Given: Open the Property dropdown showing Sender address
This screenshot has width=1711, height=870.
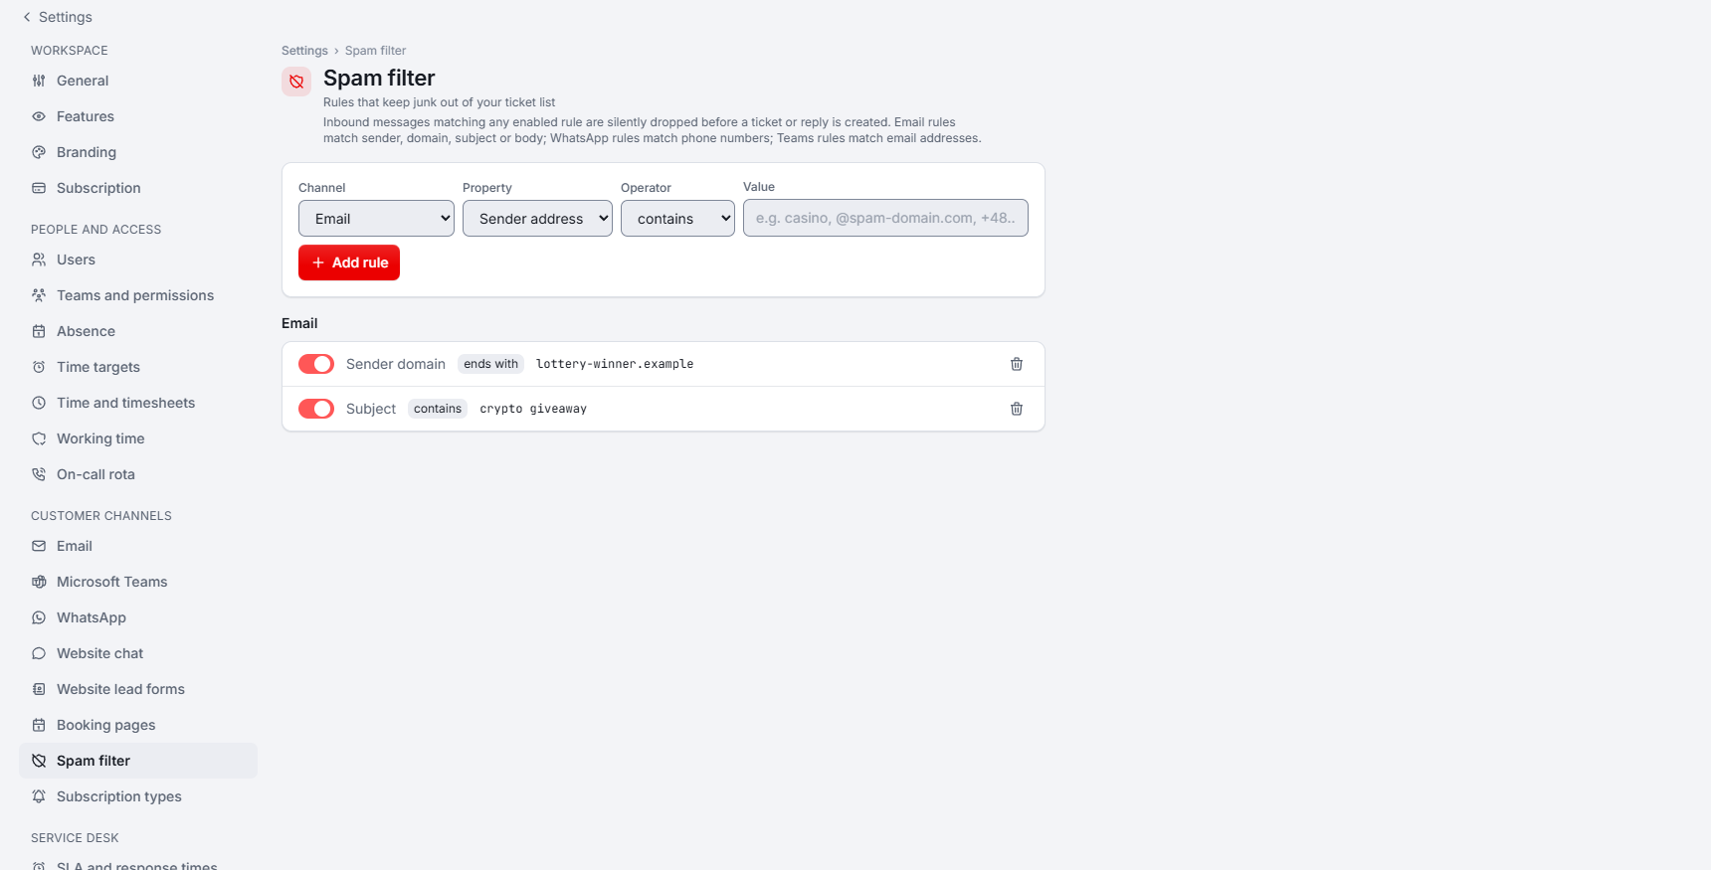Looking at the screenshot, I should coord(537,219).
